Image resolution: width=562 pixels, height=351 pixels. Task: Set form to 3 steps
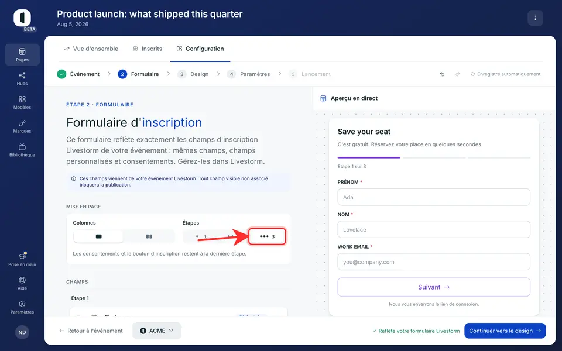coord(267,236)
